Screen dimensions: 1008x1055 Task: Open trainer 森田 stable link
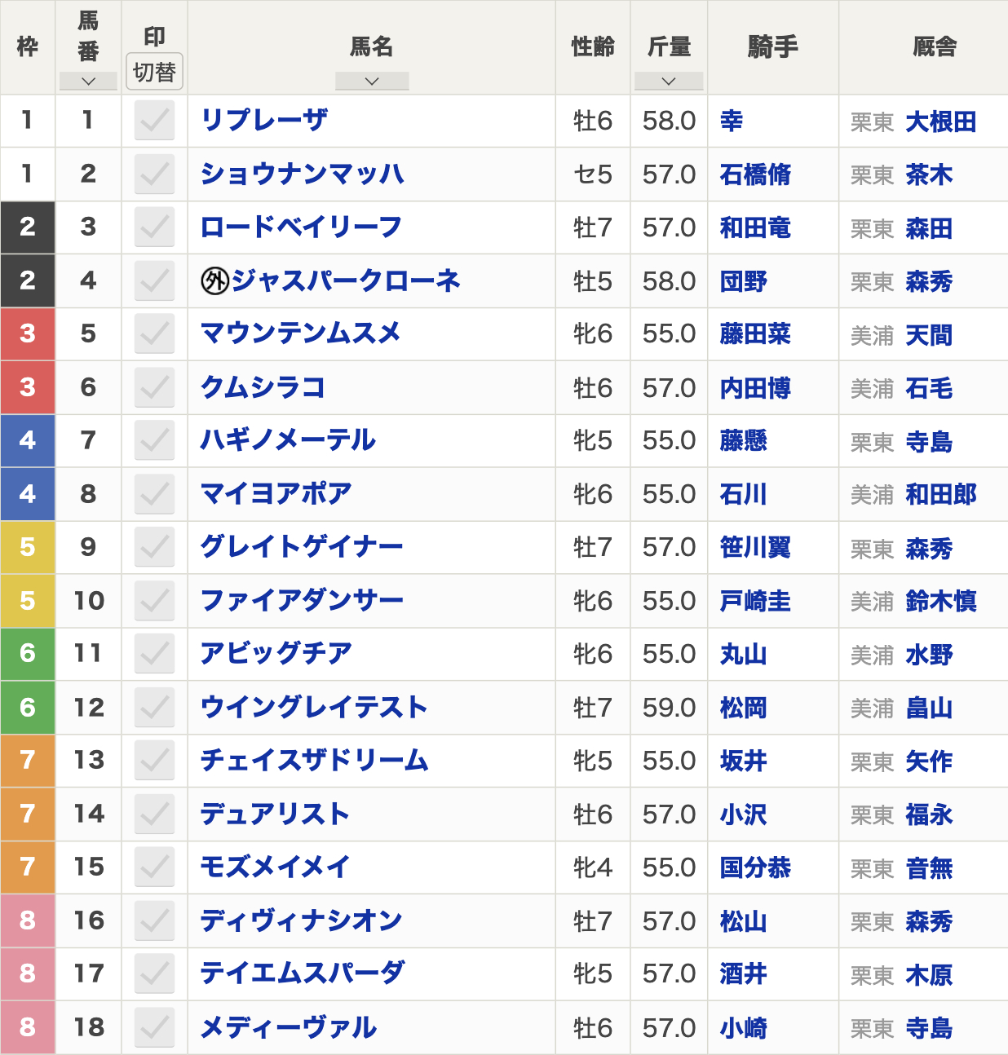click(929, 229)
